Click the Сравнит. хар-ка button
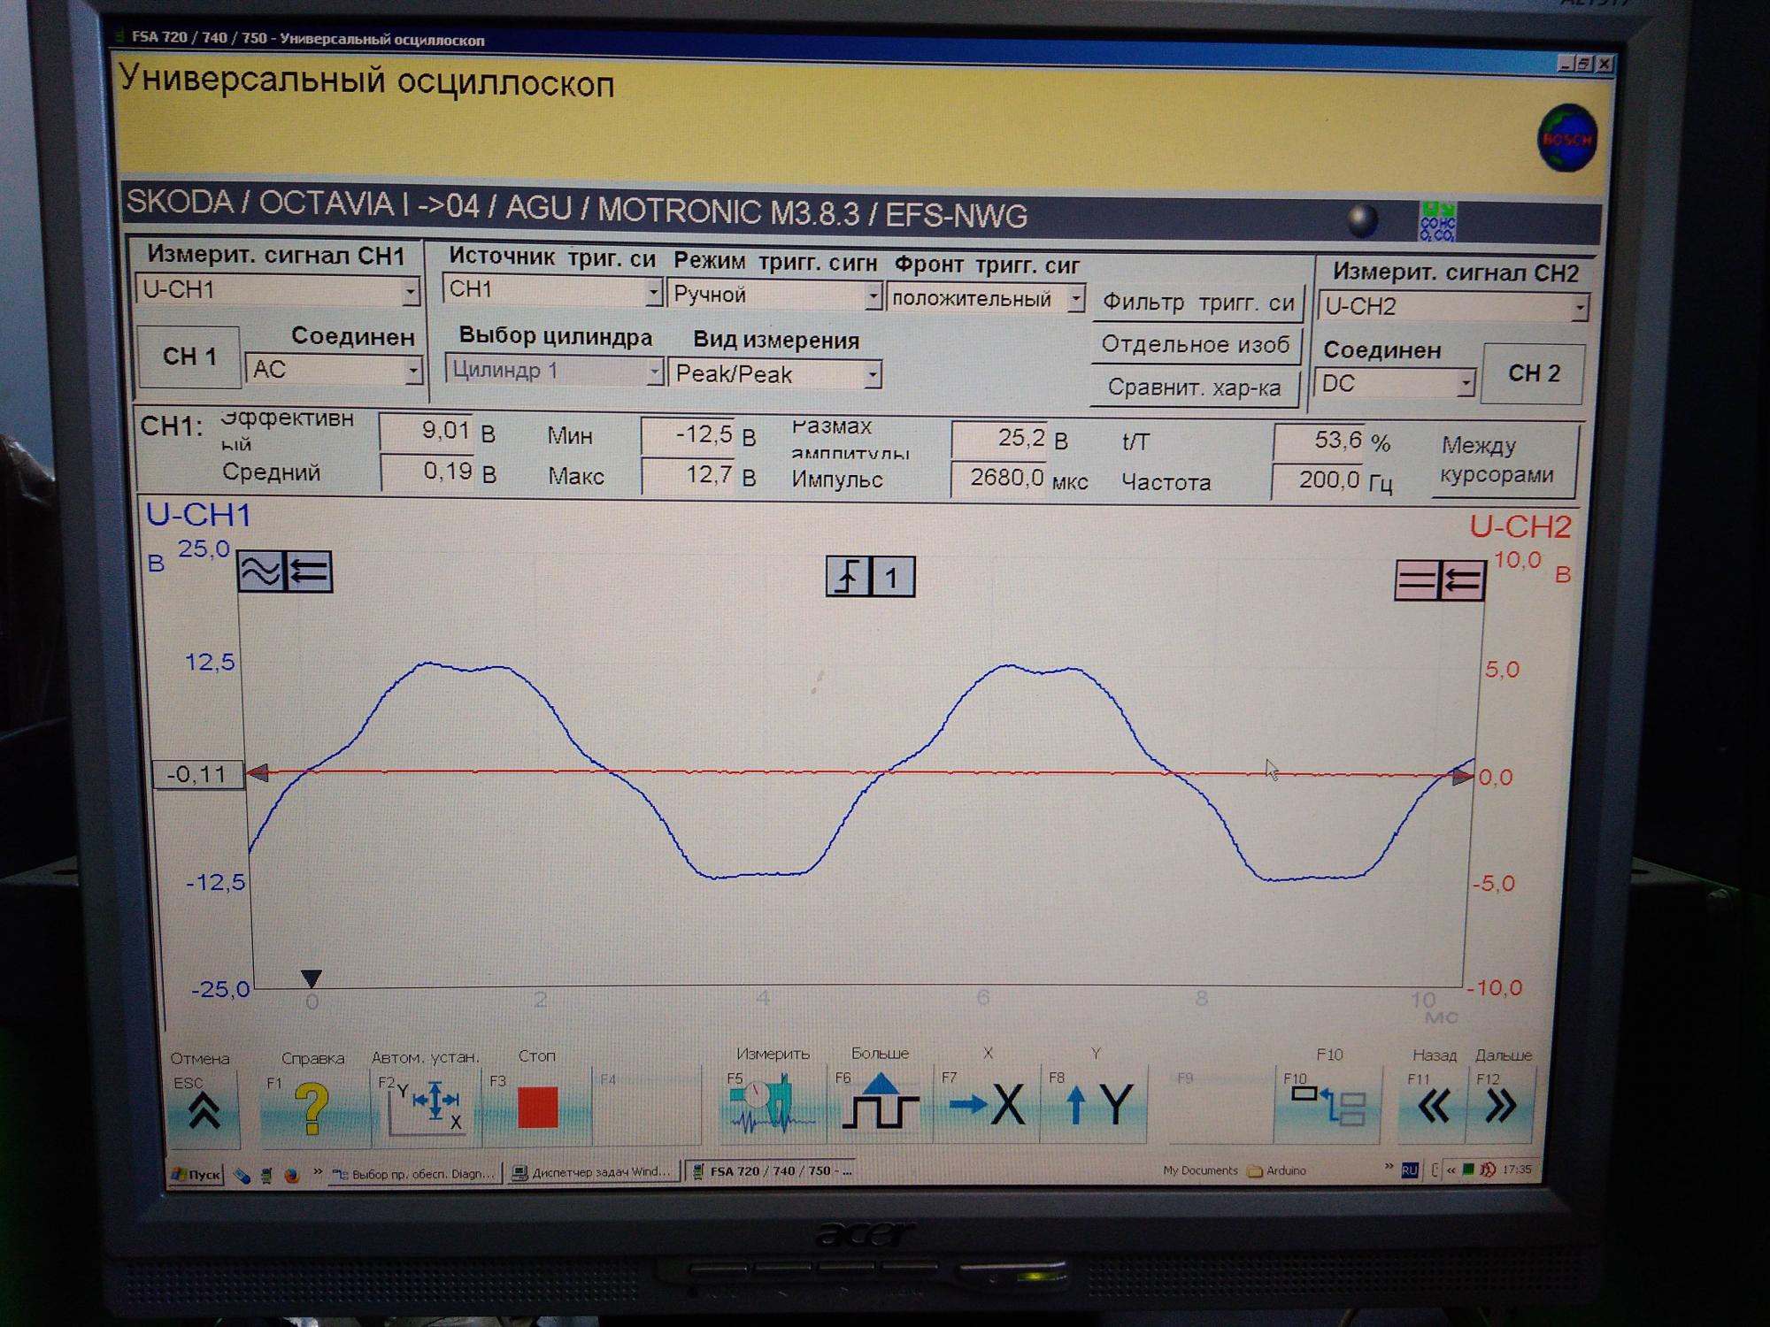 (1194, 387)
